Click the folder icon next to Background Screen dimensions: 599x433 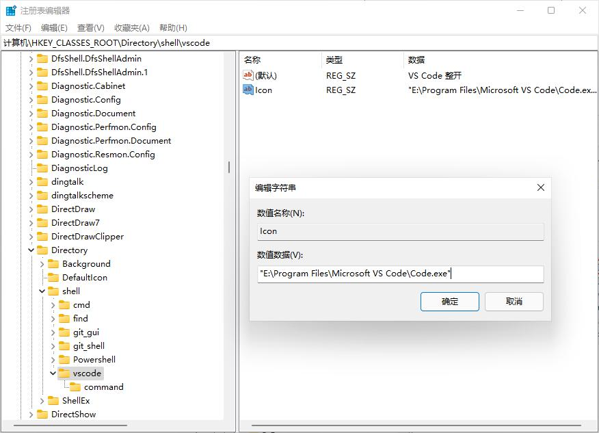53,264
